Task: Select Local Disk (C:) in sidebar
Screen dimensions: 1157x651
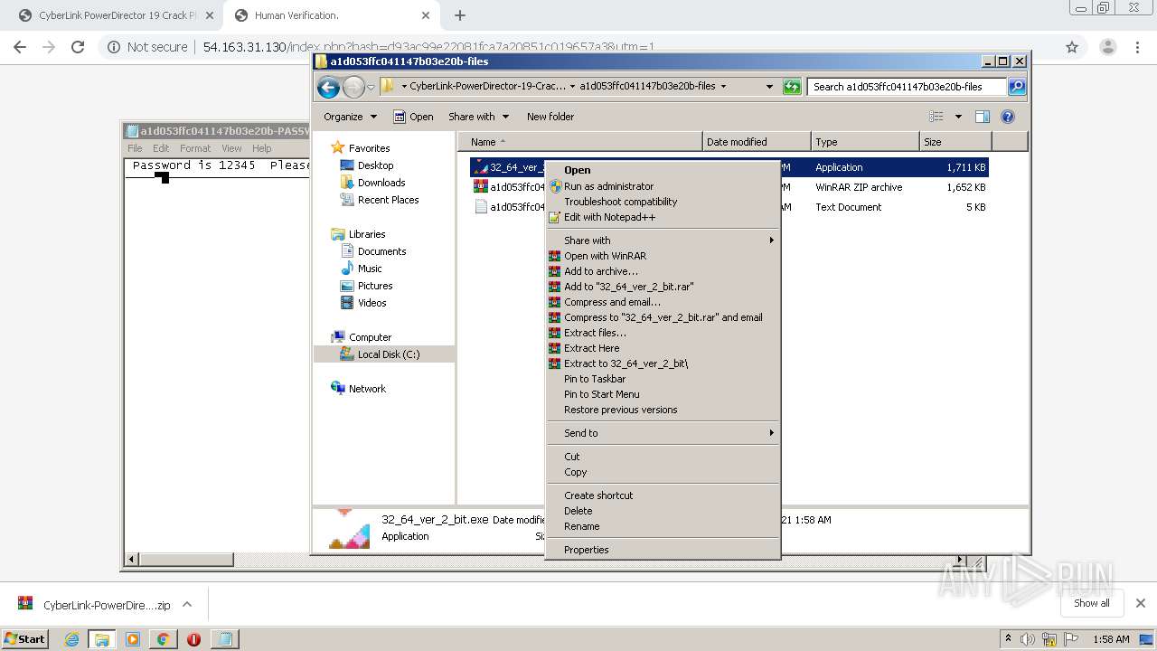Action: coord(389,354)
